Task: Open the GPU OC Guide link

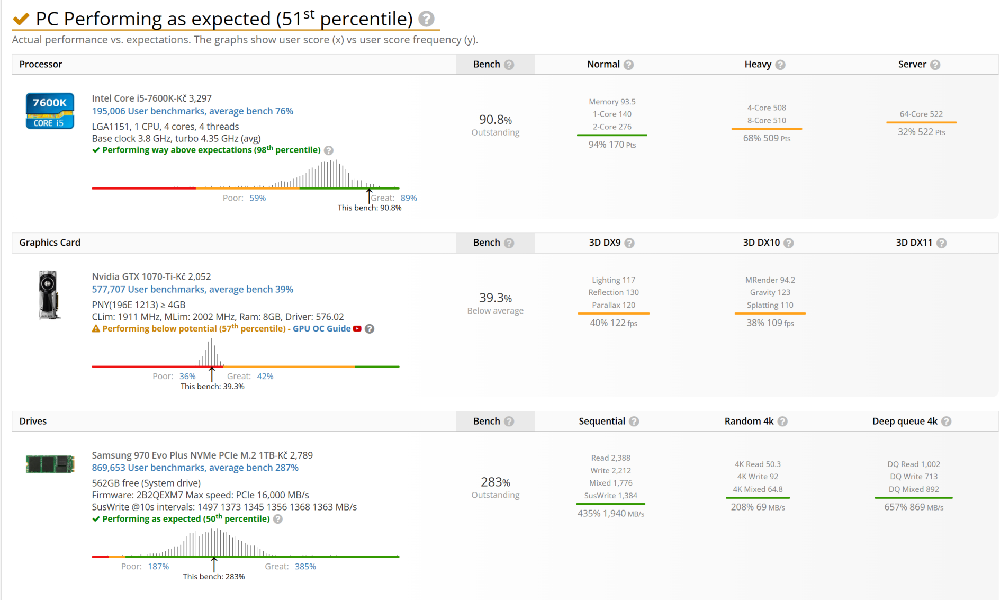Action: 321,329
